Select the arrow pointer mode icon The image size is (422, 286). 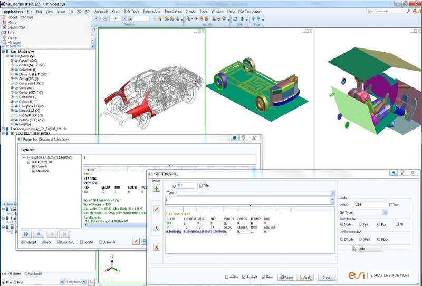click(x=157, y=228)
